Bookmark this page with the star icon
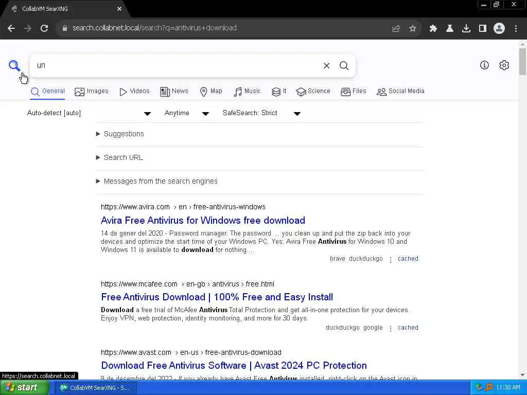Image resolution: width=527 pixels, height=395 pixels. 413,29
